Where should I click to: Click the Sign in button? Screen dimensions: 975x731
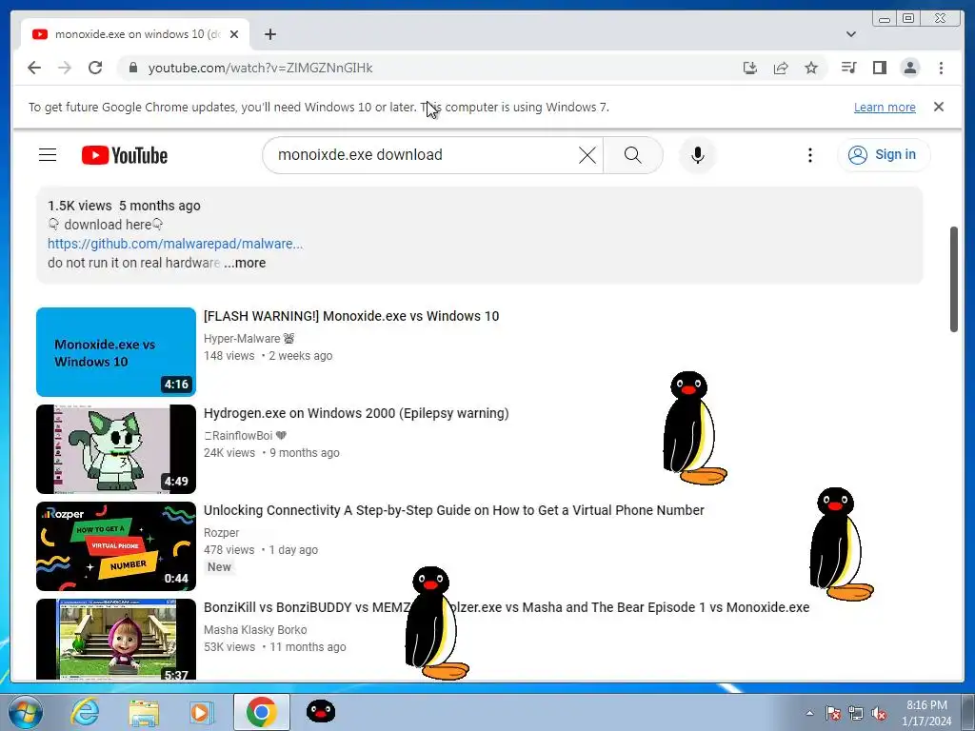(x=884, y=155)
